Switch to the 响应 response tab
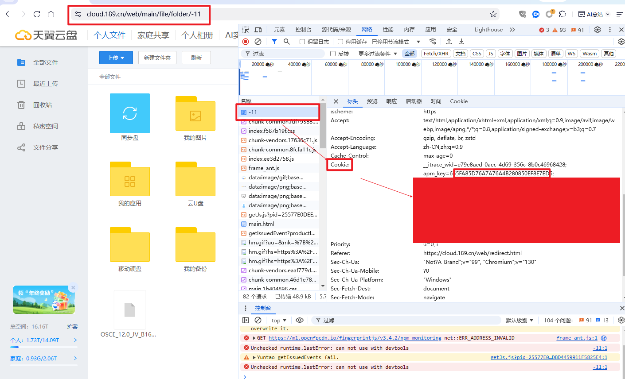This screenshot has width=625, height=379. coord(391,101)
